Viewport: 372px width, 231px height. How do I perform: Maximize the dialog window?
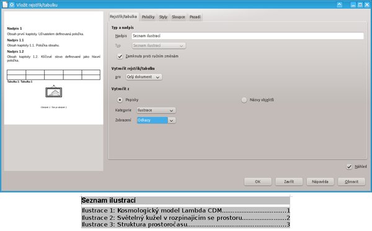[360, 5]
